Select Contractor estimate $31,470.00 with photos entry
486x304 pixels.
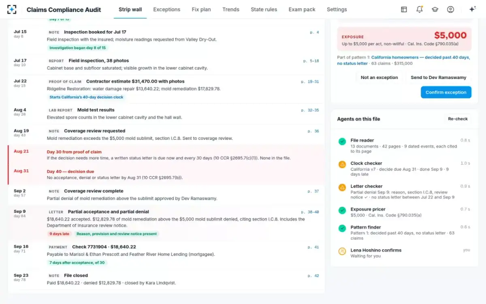tap(166, 89)
